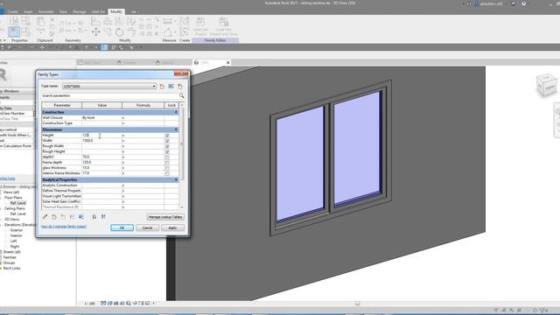Screen dimensions: 560x315
Task: Toggle lock checkbox for Height parameter
Action: [167, 136]
